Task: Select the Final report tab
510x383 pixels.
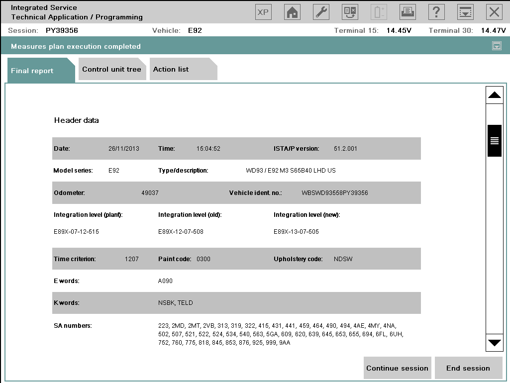Action: [x=33, y=71]
